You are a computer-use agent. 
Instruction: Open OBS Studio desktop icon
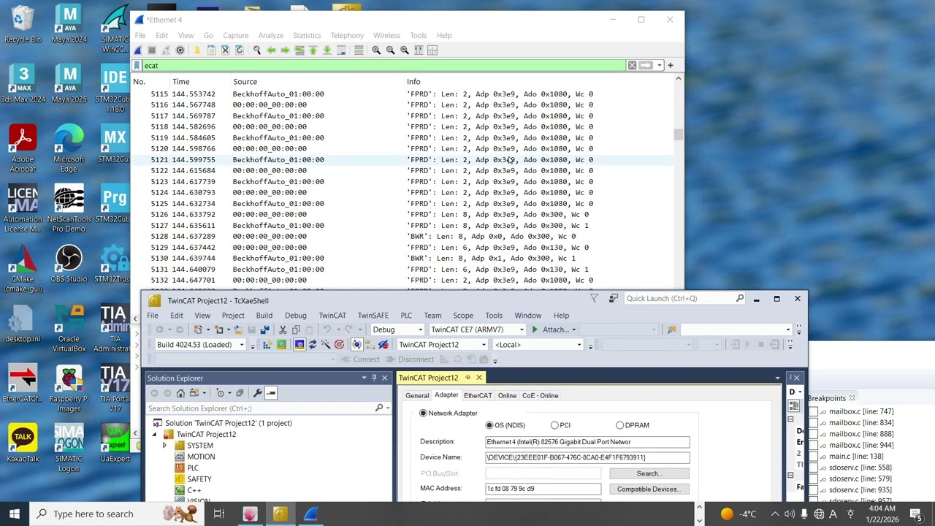pyautogui.click(x=69, y=264)
